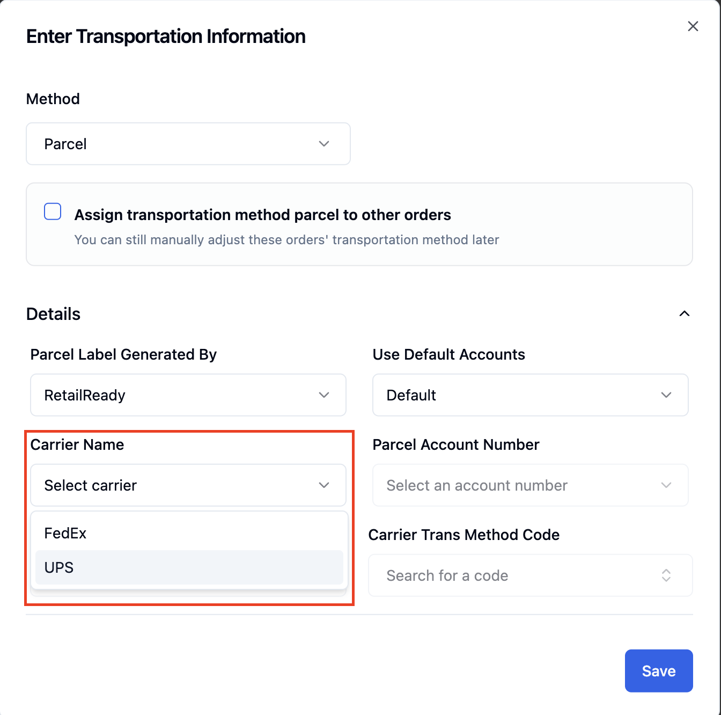This screenshot has height=715, width=721.
Task: Click the chevron in Select an account number
Action: coord(666,485)
